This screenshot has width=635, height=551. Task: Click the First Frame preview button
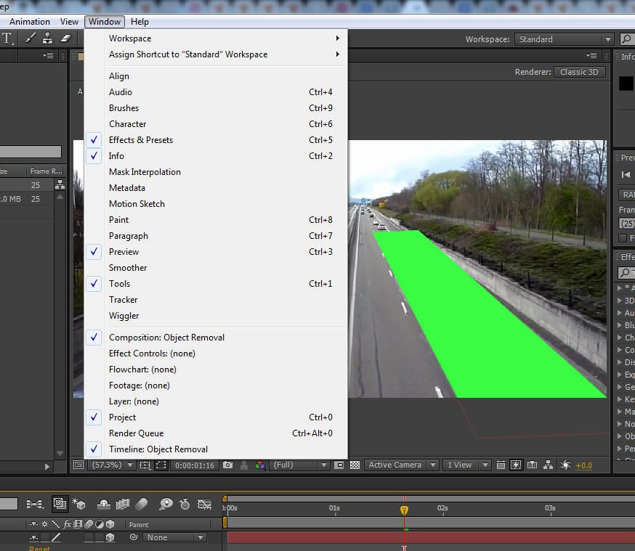coord(626,175)
